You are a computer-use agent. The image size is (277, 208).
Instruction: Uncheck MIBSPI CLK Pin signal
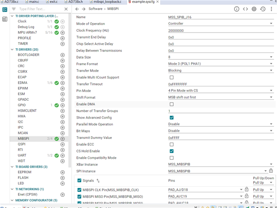(x=79, y=190)
